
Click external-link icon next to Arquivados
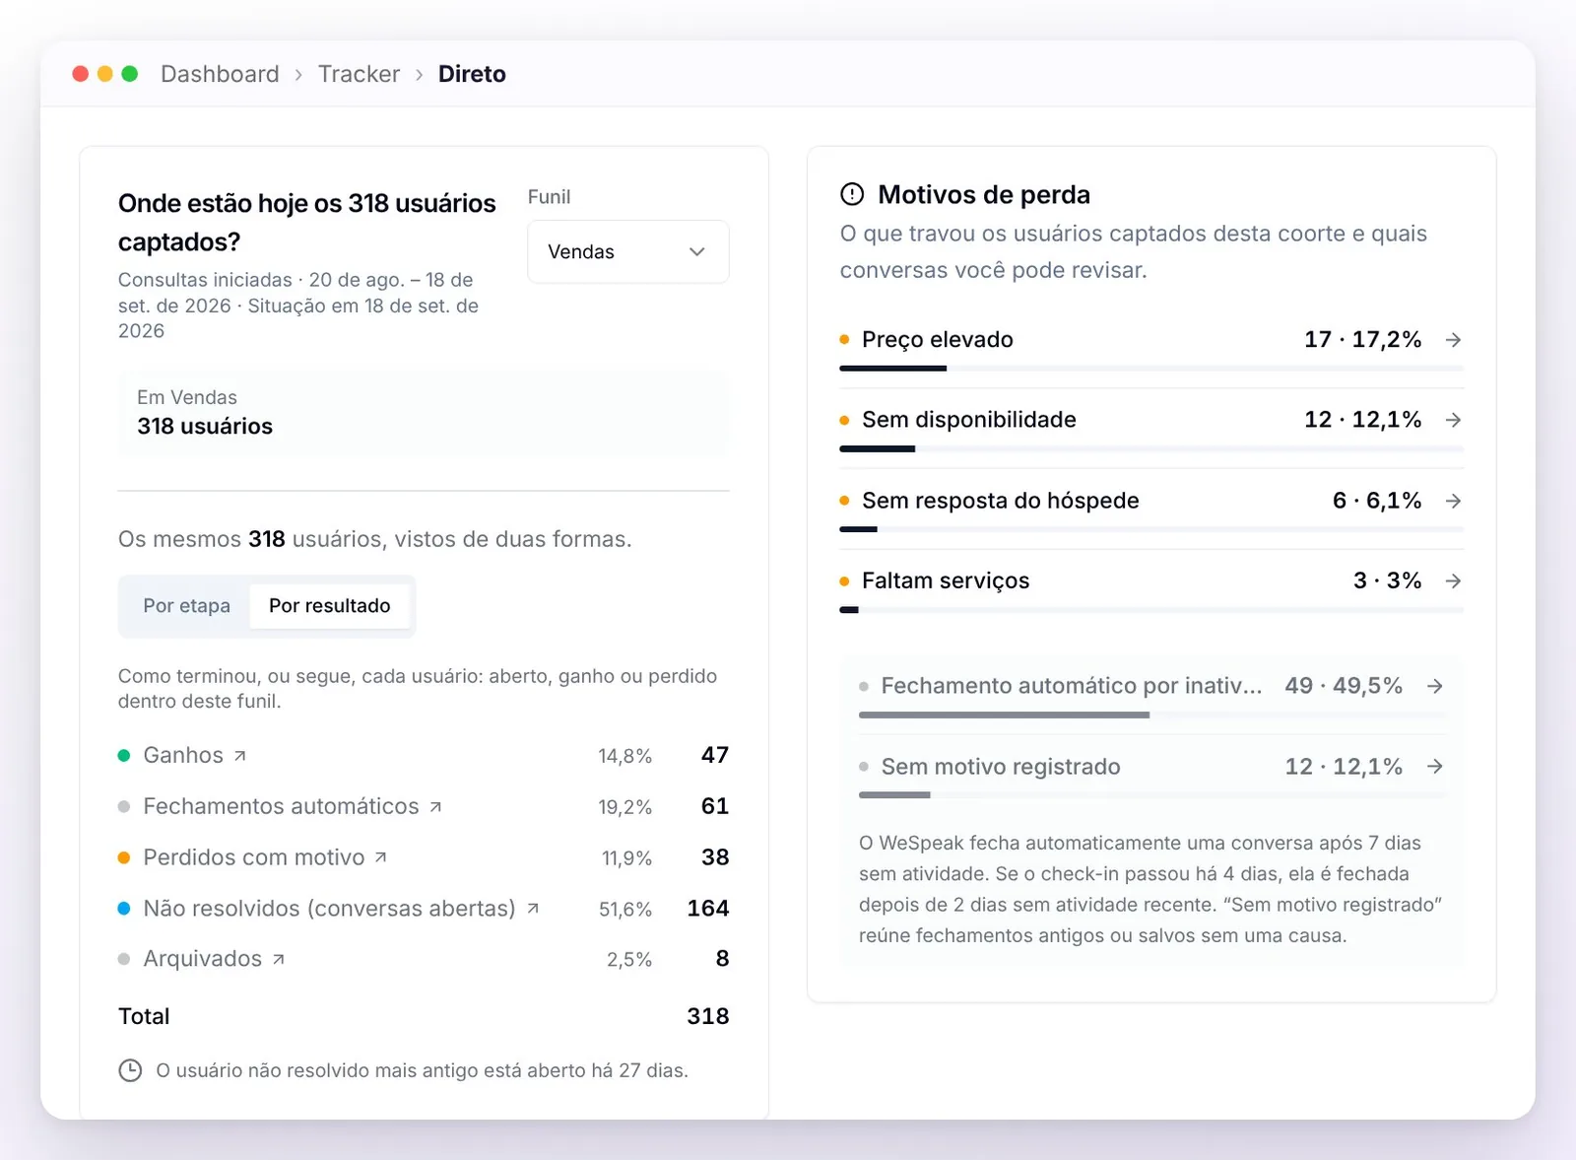click(279, 960)
